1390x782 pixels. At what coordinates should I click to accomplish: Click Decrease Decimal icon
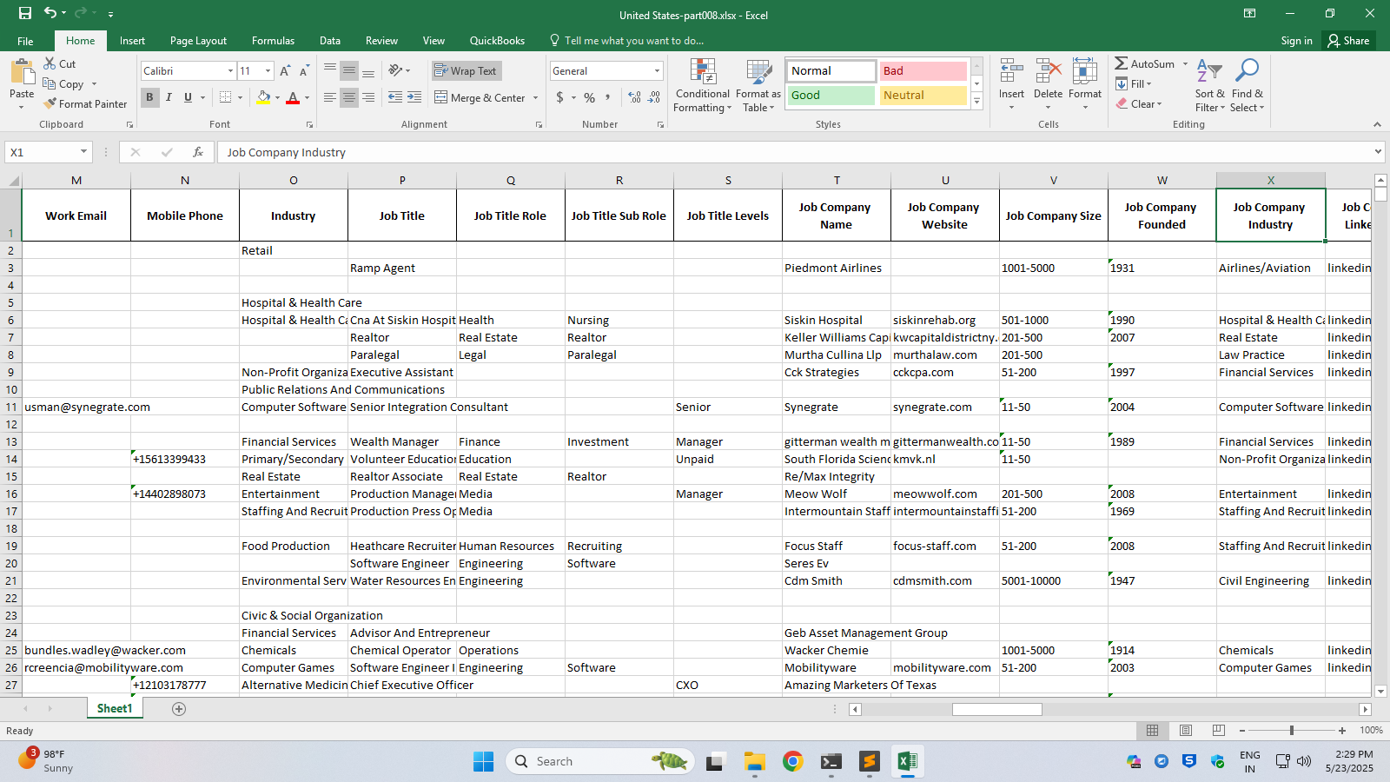click(x=654, y=97)
